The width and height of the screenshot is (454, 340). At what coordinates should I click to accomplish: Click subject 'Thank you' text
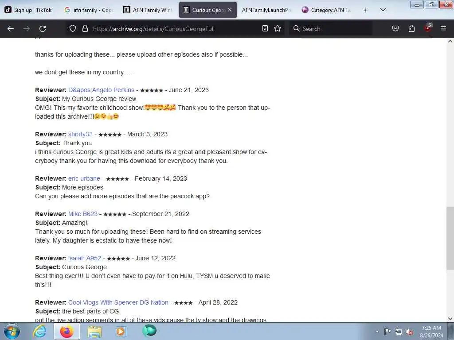tap(77, 143)
